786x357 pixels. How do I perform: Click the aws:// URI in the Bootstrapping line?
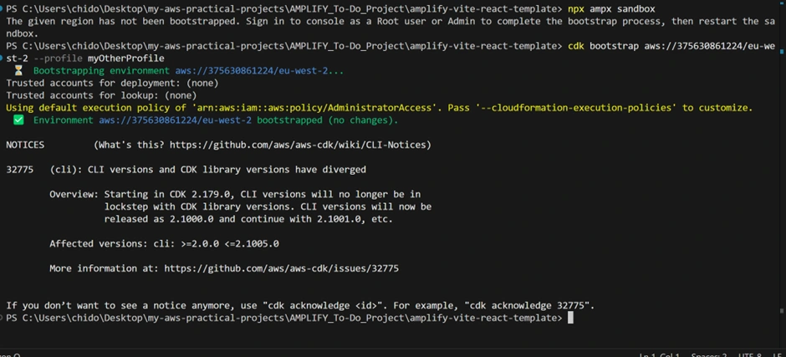259,71
